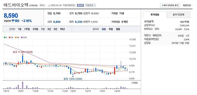This screenshot has height=95, width=197.
Task: Click the orange 60-day moving average swatch
Action: point(16,37)
